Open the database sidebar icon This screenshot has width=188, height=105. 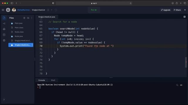click(4, 35)
